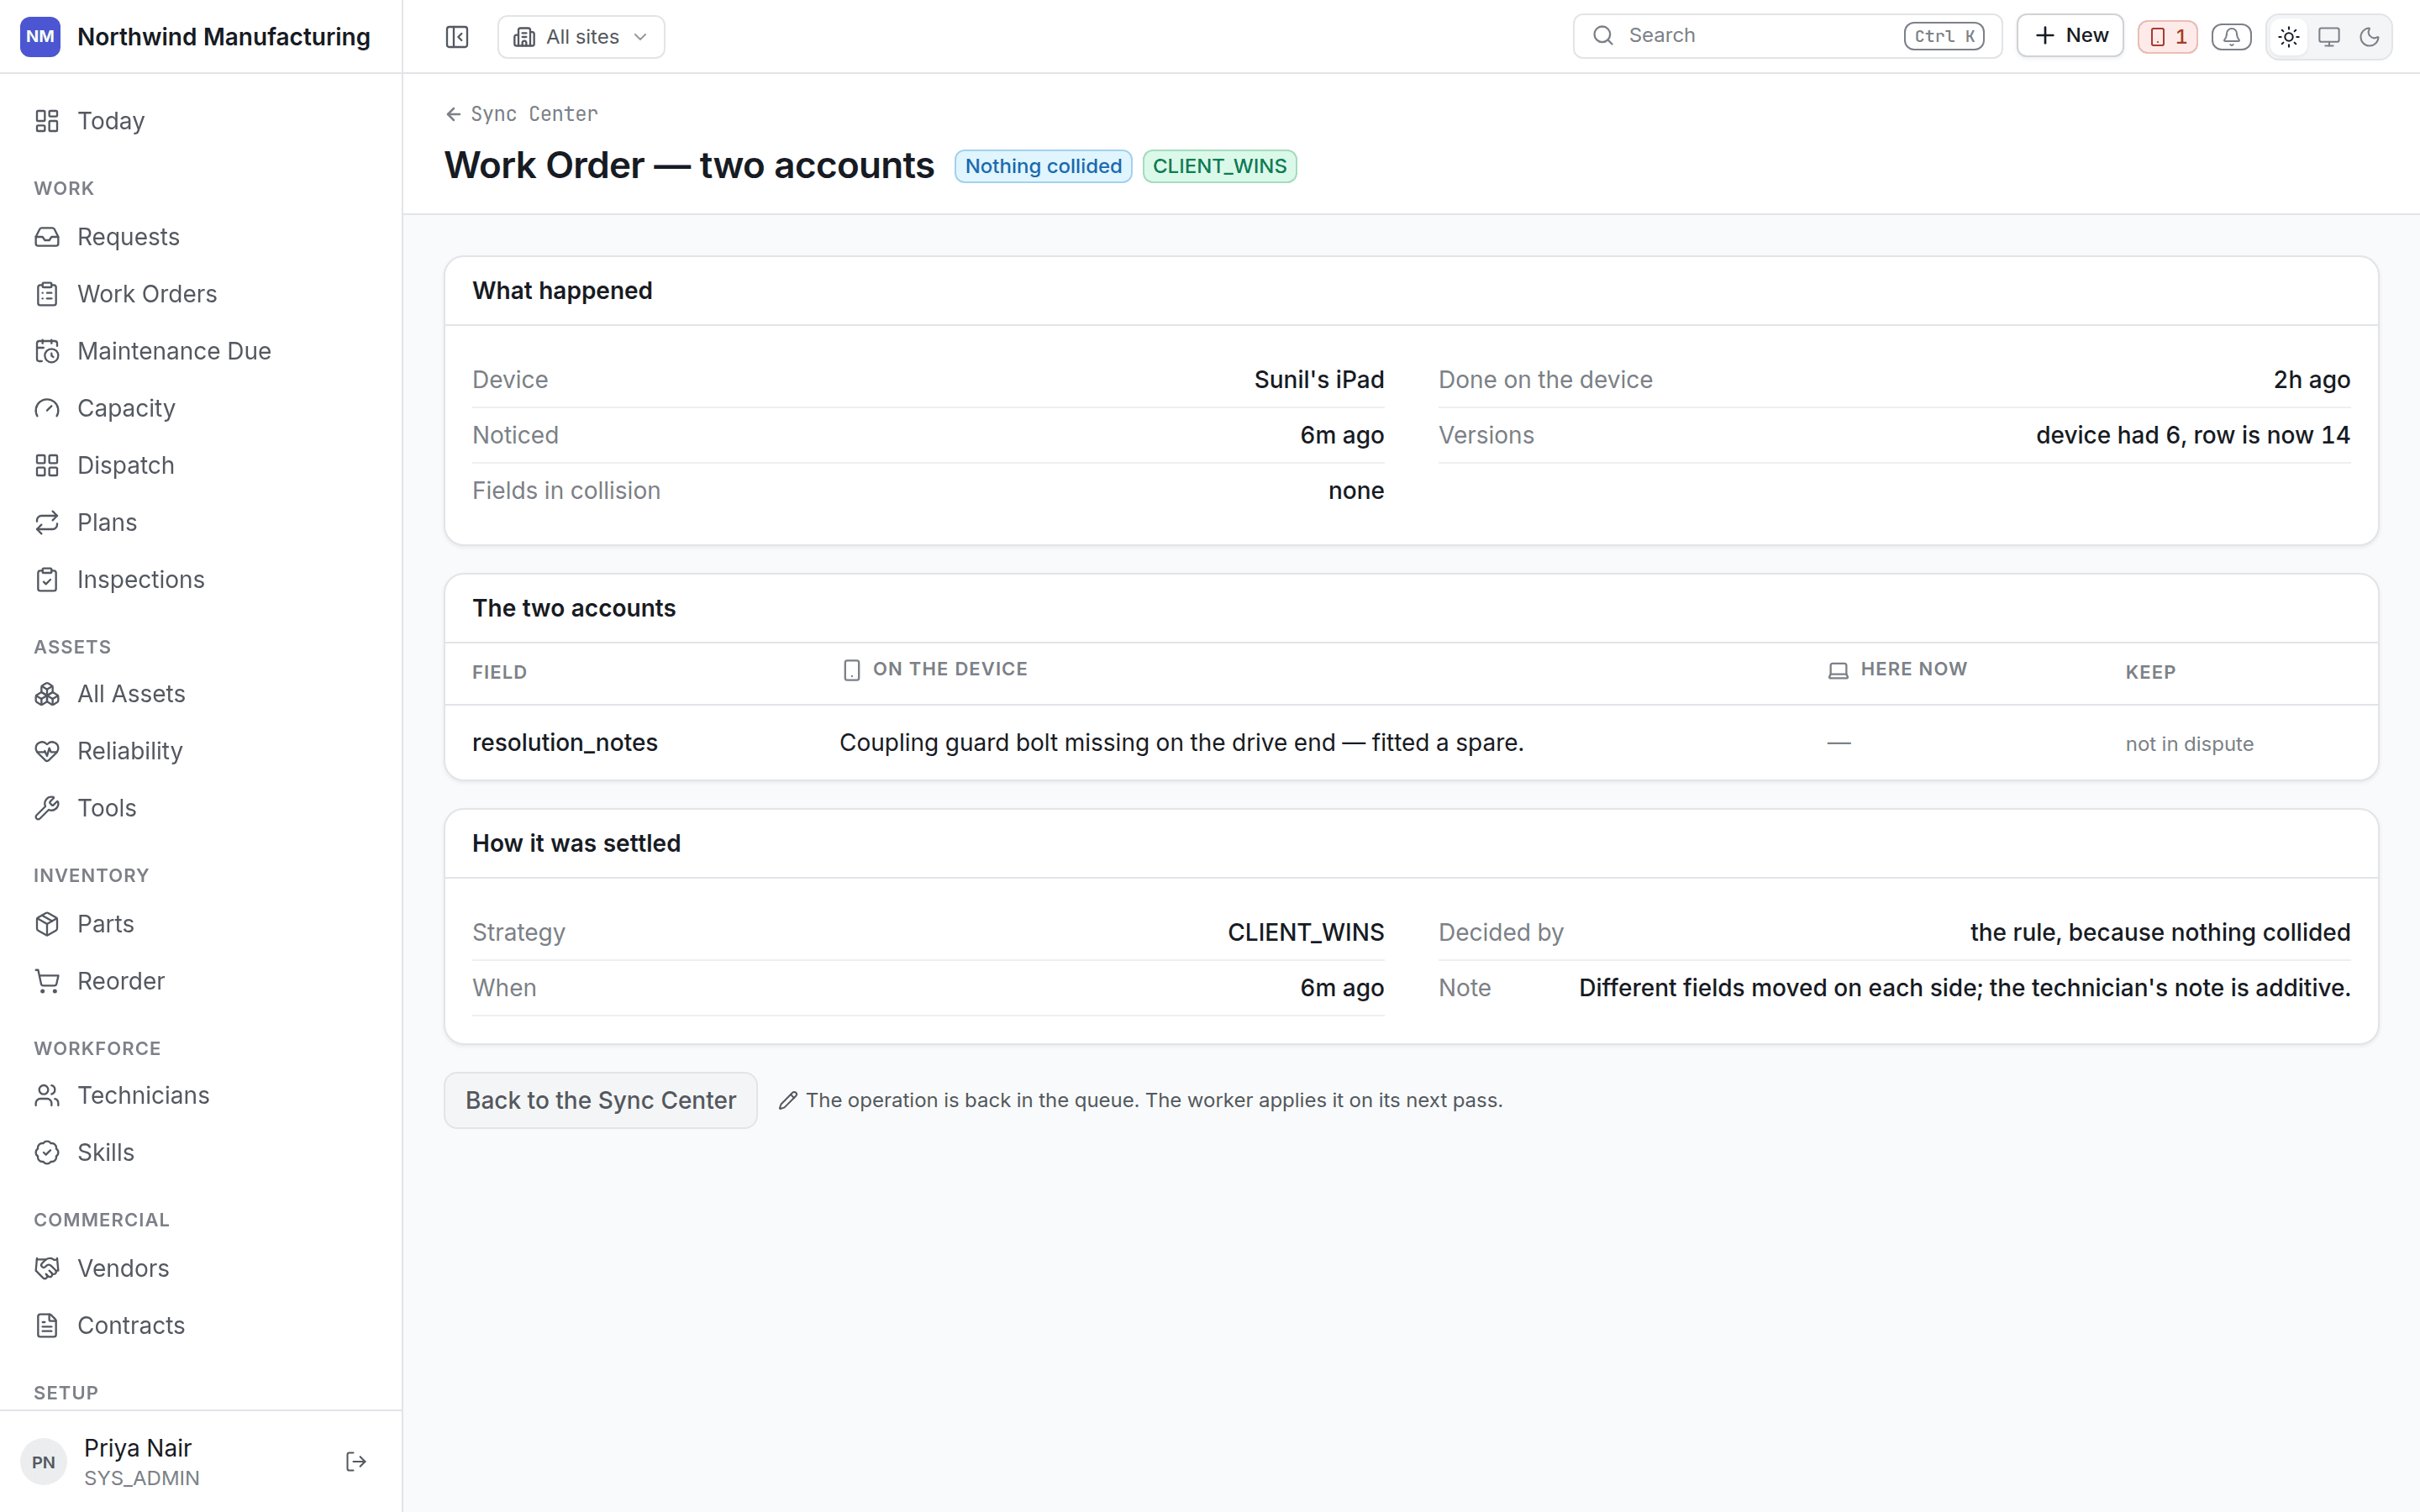Click the Parts box icon
Viewport: 2420px width, 1512px height.
pos(47,924)
